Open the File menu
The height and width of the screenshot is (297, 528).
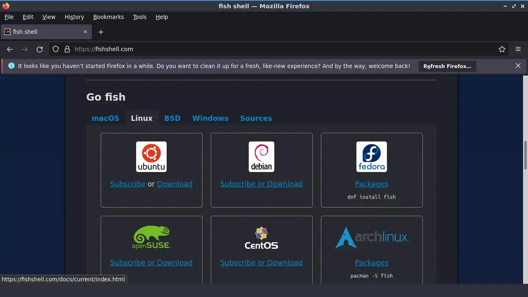click(x=9, y=17)
